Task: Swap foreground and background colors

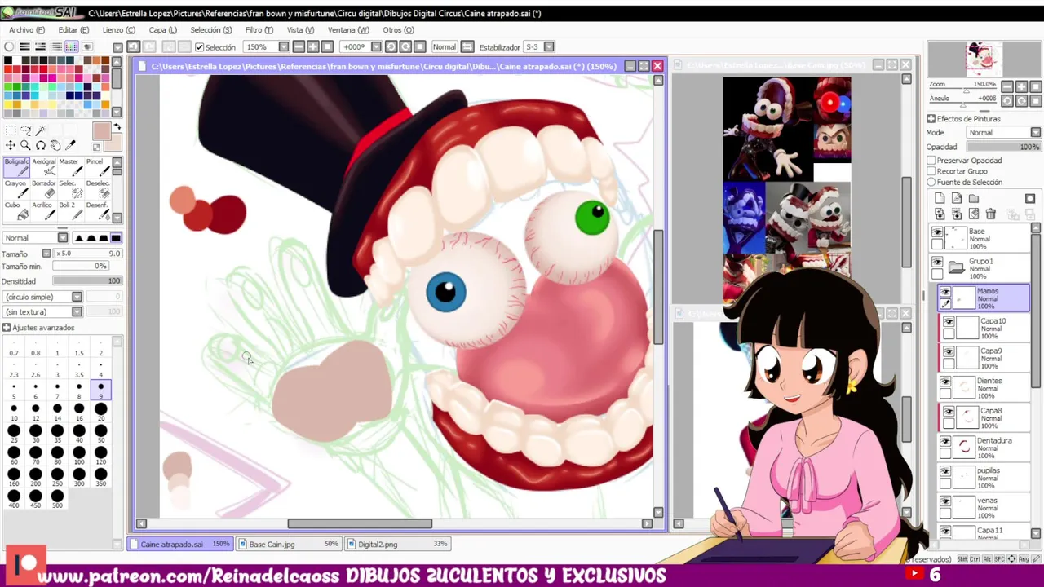Action: (117, 127)
